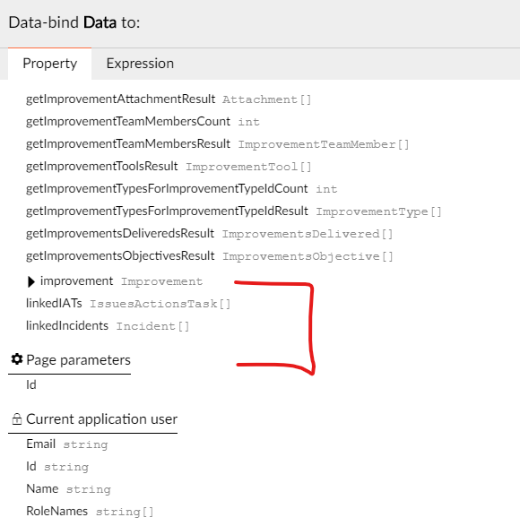Select the Property tab

pos(49,64)
